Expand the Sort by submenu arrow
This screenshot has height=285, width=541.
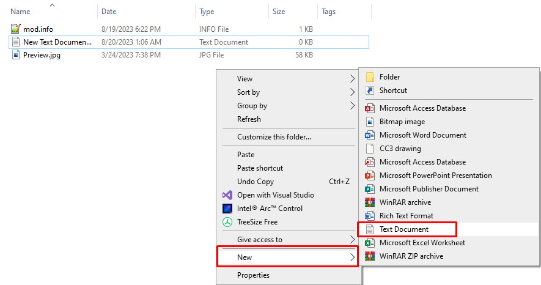point(352,92)
